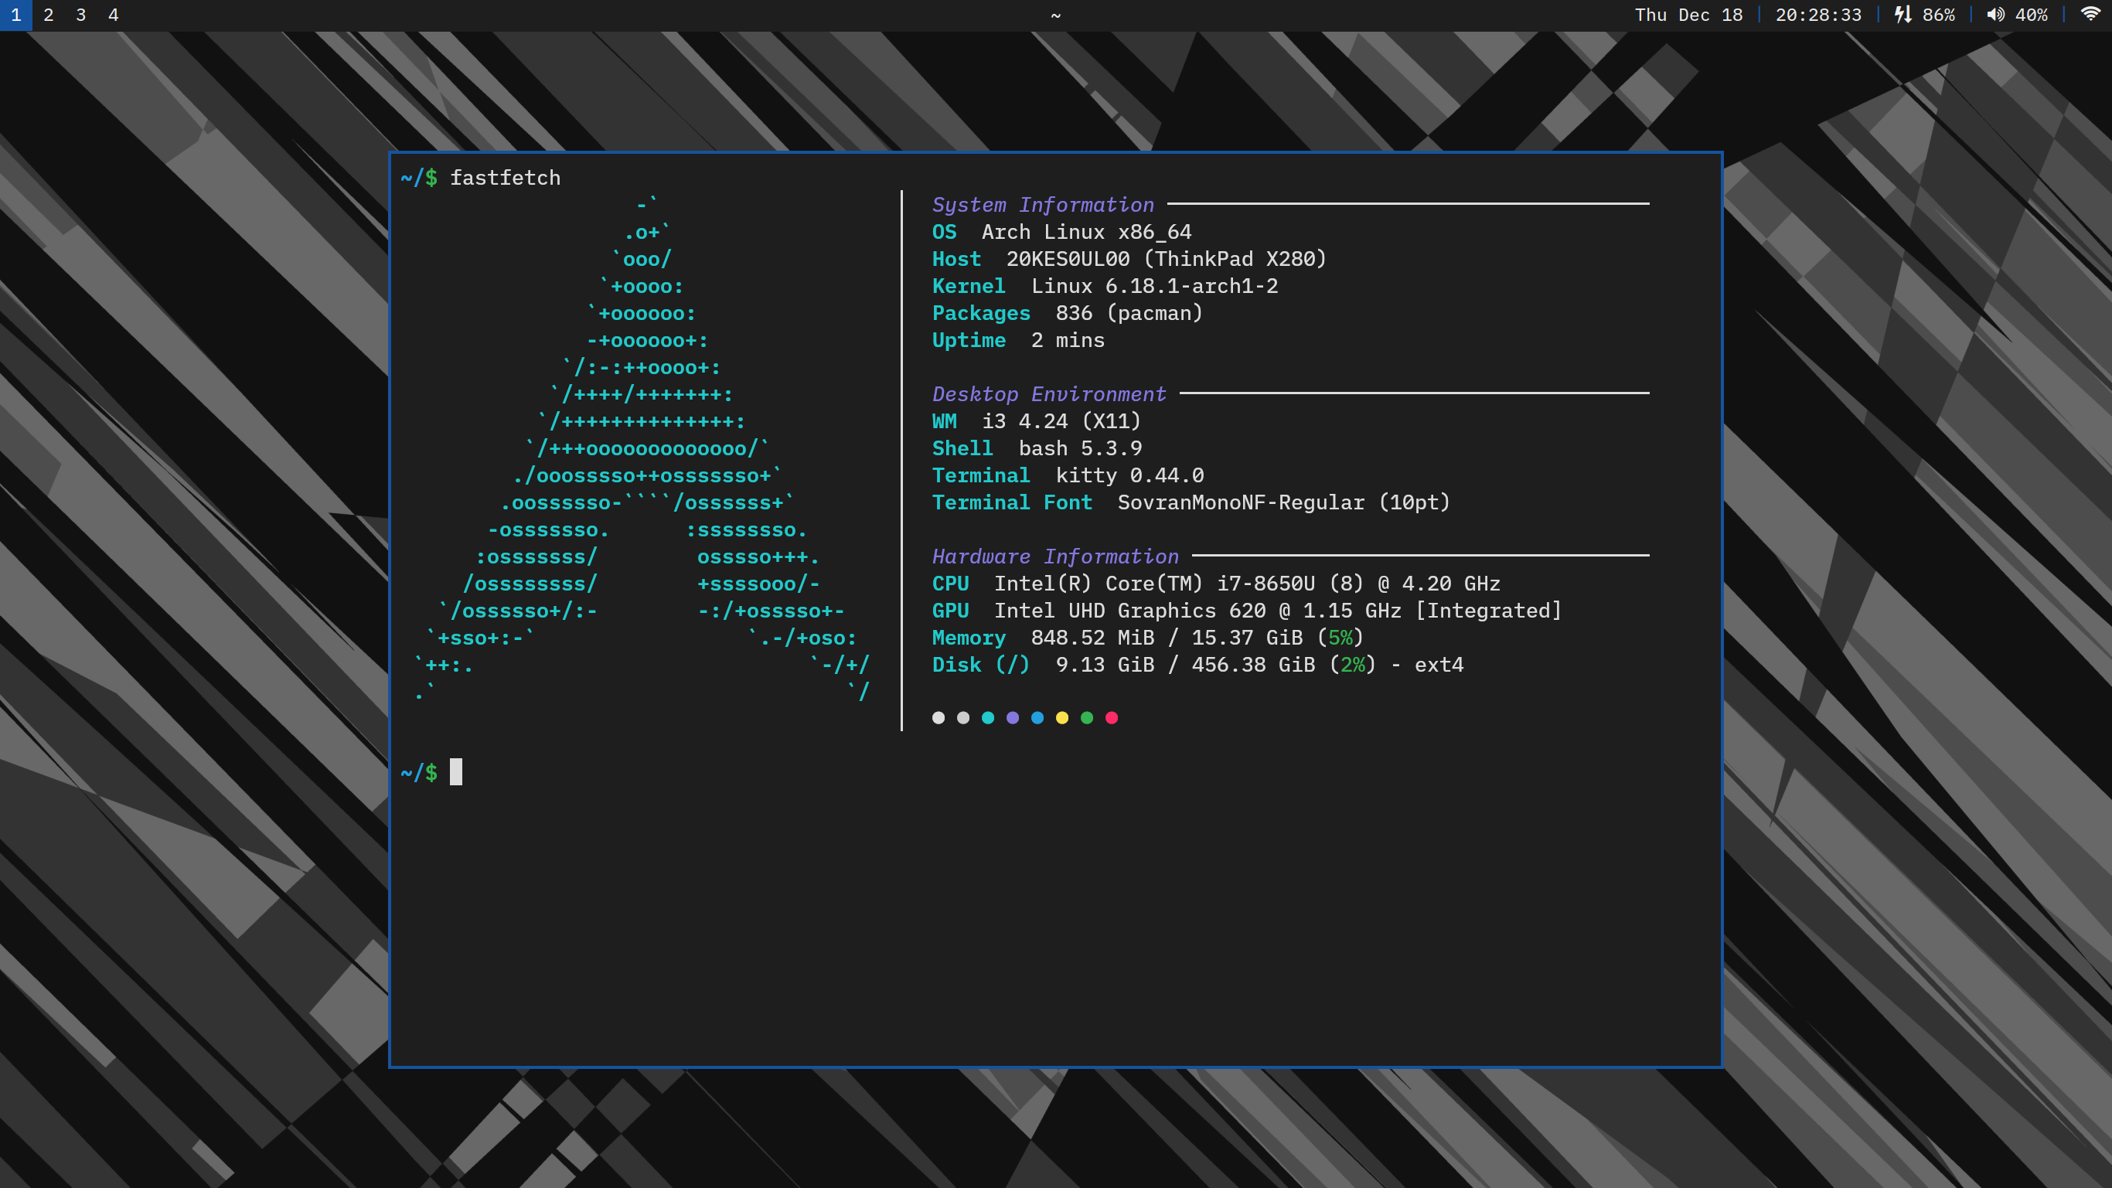Switch to workspace 3 in the bar
This screenshot has height=1188, width=2112.
coord(80,15)
